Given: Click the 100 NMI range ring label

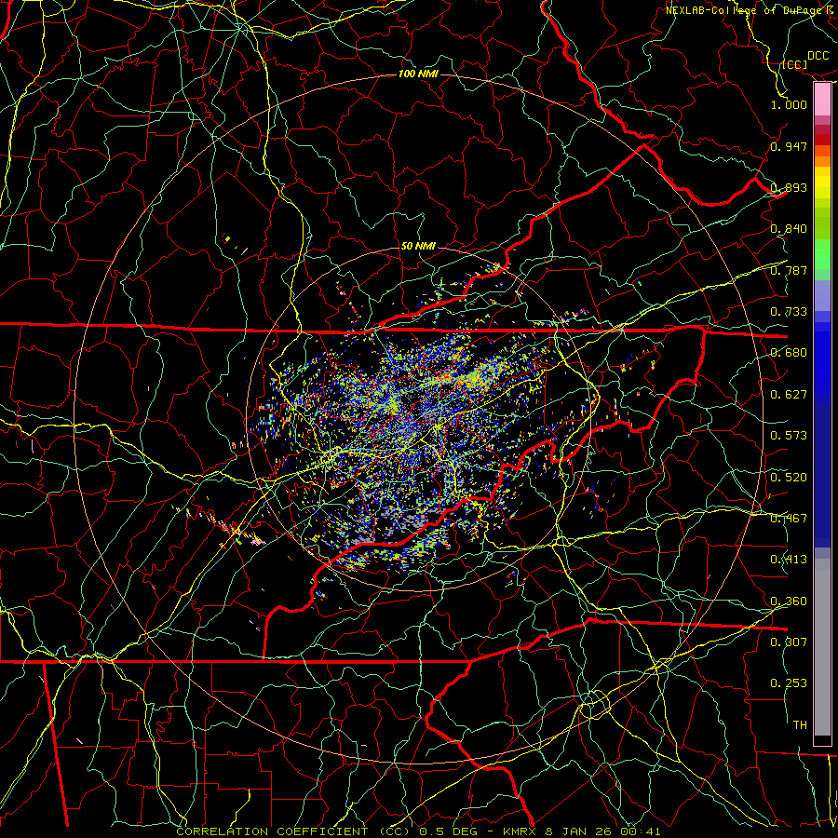Looking at the screenshot, I should [418, 74].
